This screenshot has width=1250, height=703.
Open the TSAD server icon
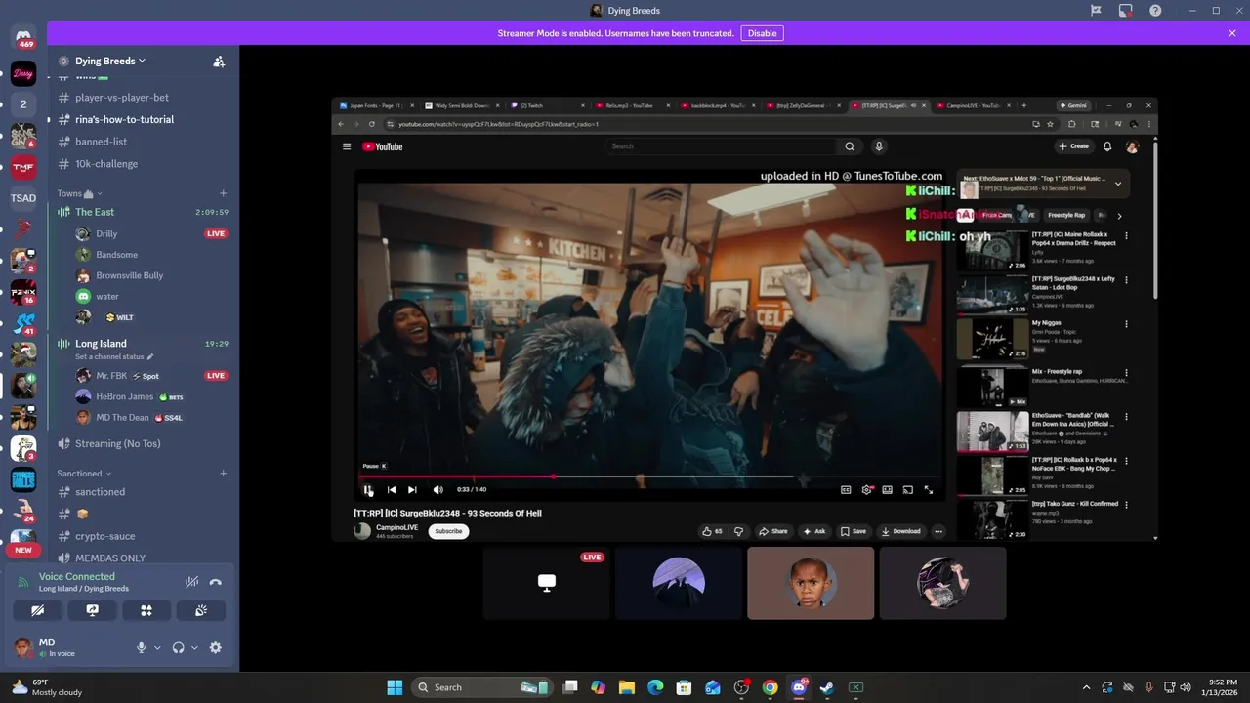(x=23, y=198)
